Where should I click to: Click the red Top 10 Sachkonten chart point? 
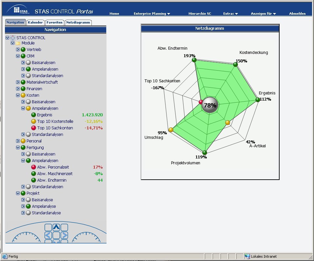click(201, 102)
